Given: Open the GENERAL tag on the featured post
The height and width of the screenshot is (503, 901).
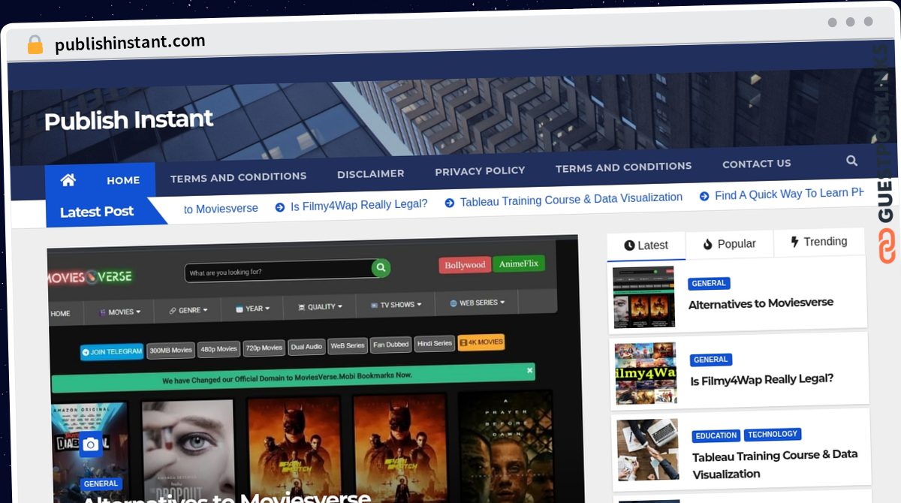Looking at the screenshot, I should [101, 483].
